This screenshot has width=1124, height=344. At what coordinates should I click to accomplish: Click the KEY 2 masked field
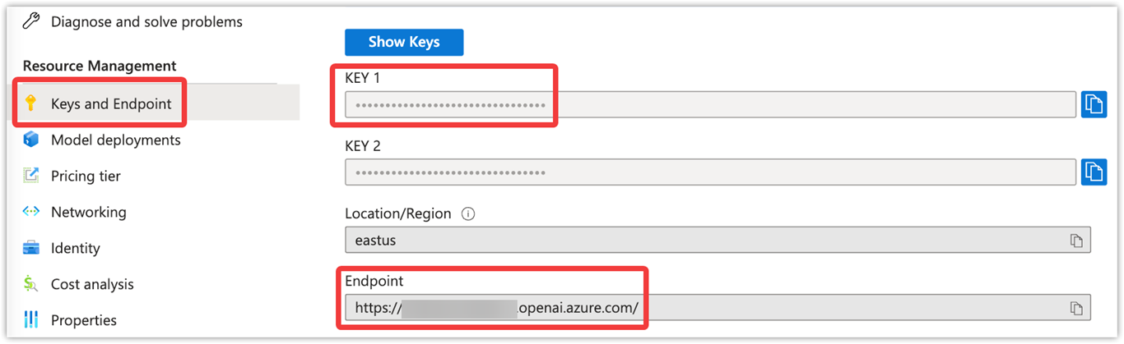[710, 172]
